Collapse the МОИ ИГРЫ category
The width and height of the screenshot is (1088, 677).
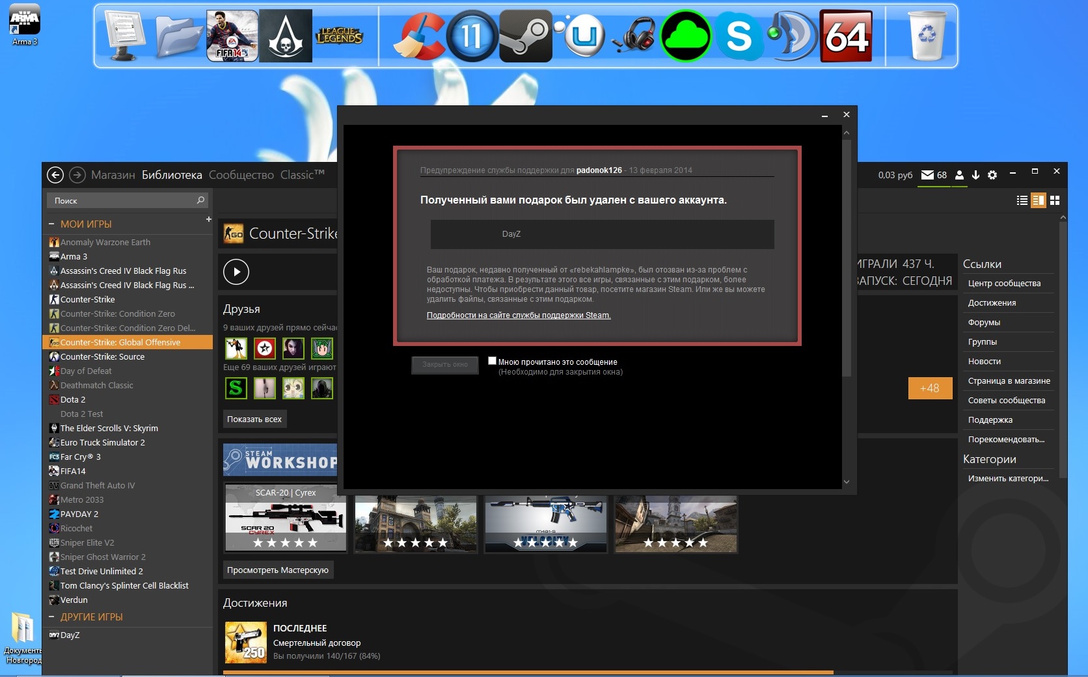point(51,224)
